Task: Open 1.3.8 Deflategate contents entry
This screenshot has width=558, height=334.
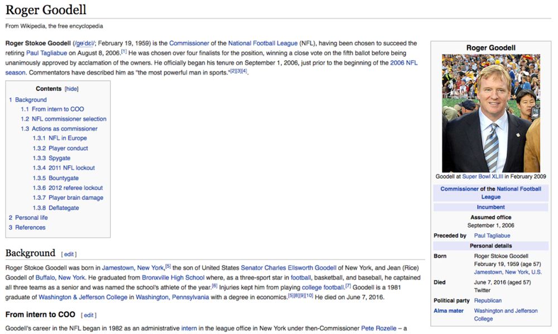Action: [56, 208]
